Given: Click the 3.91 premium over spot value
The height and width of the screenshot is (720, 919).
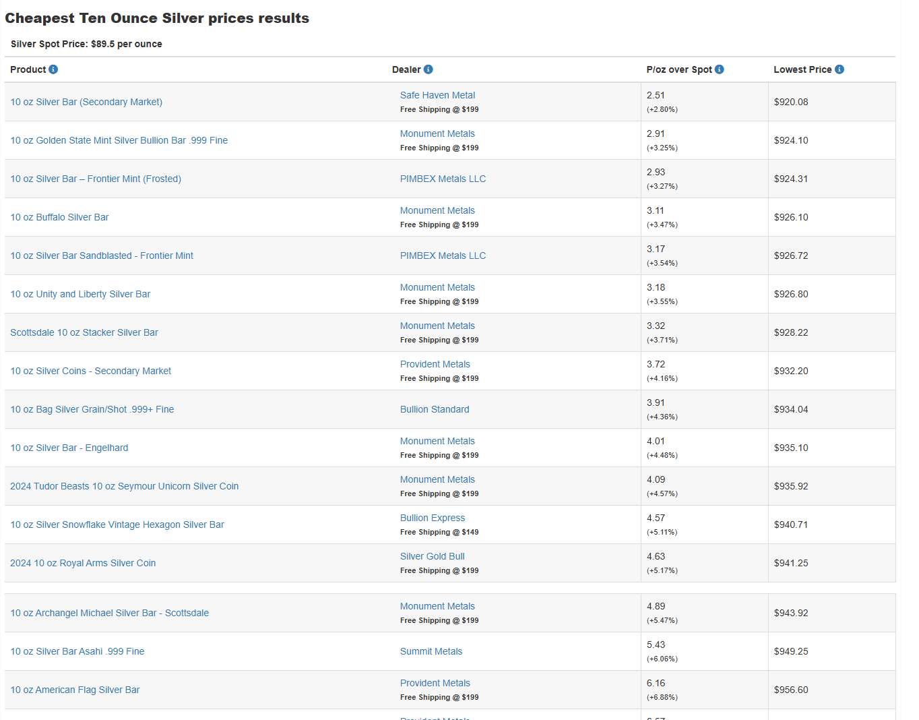Looking at the screenshot, I should tap(656, 402).
